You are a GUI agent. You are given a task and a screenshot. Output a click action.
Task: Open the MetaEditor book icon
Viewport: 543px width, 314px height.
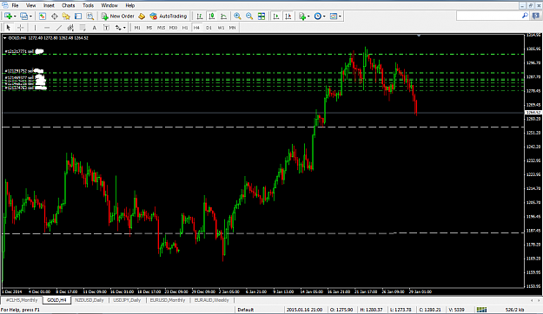142,16
